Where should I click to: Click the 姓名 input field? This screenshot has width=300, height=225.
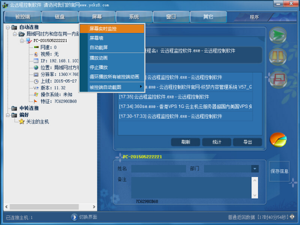[158, 169]
